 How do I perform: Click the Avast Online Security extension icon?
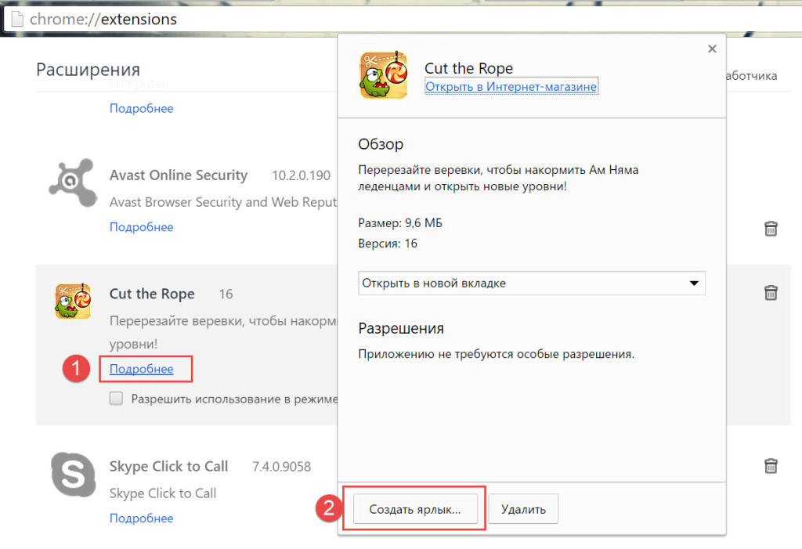(x=73, y=182)
